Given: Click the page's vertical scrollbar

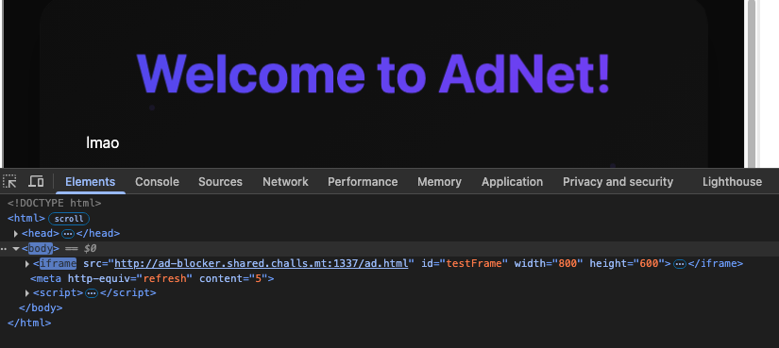Looking at the screenshot, I should point(752,83).
